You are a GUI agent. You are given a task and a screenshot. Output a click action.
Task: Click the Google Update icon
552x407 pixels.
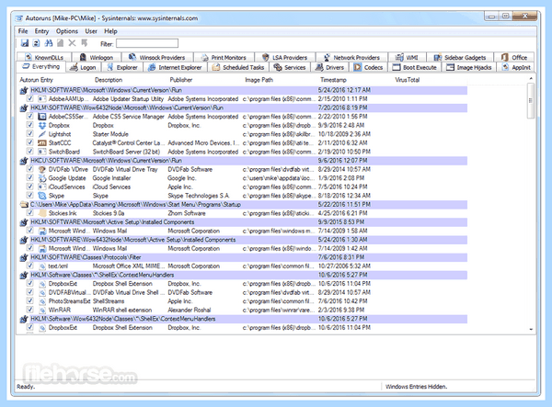coord(42,178)
